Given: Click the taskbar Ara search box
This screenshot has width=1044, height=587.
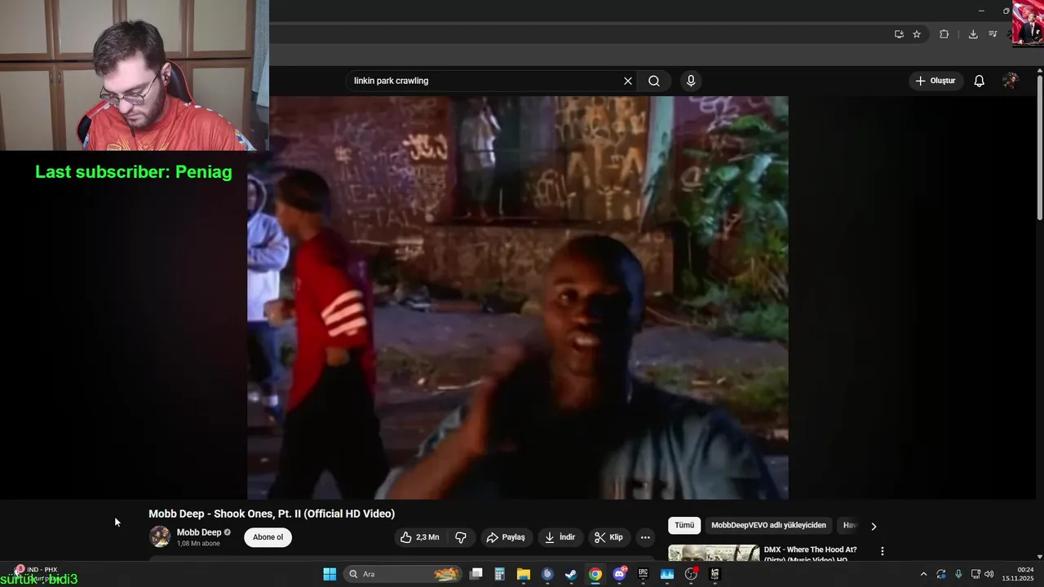Looking at the screenshot, I should (x=403, y=574).
